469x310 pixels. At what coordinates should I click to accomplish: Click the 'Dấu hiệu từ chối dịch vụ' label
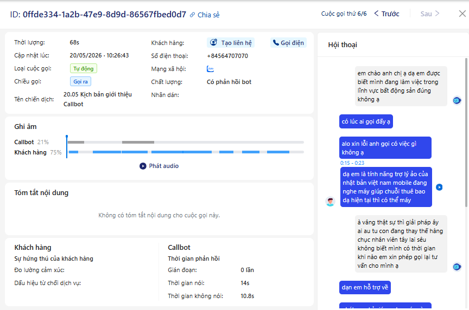coord(48,283)
